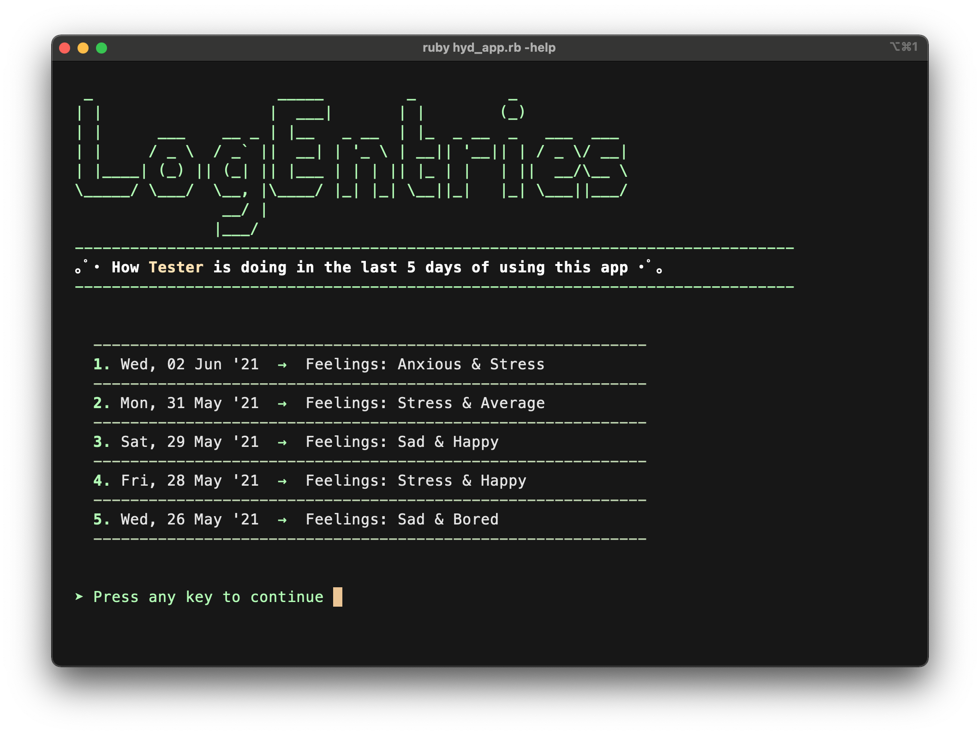Click the arrow icon in the first entry
The height and width of the screenshot is (735, 980).
tap(282, 365)
